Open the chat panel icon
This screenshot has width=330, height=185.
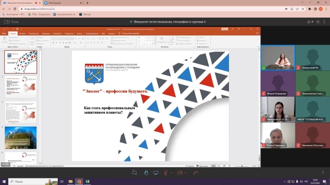134,173
